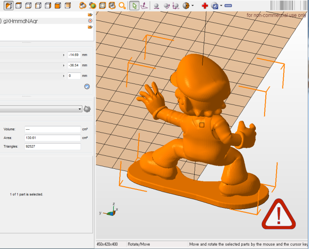Open the move parts tool
The height and width of the screenshot is (249, 309).
pos(156,6)
